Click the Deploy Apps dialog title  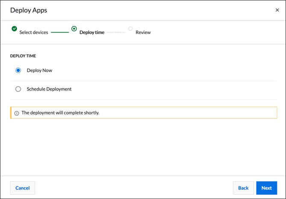click(29, 10)
